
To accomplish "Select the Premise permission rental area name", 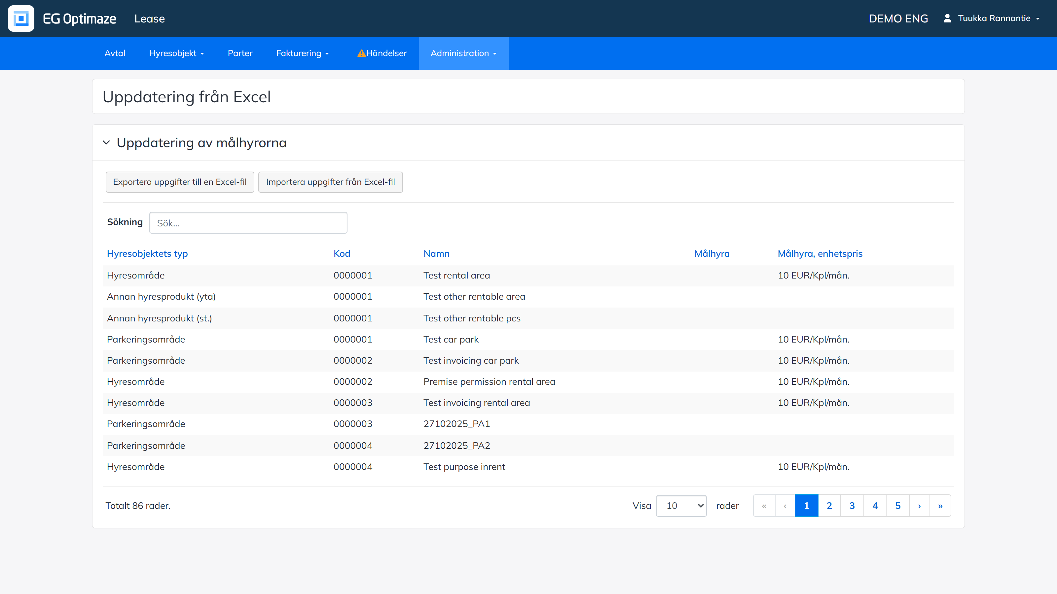I will [x=489, y=382].
